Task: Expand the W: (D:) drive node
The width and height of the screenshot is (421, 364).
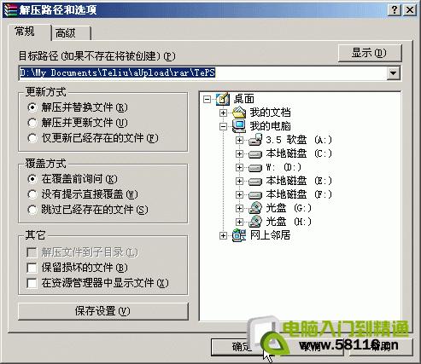Action: pos(239,167)
